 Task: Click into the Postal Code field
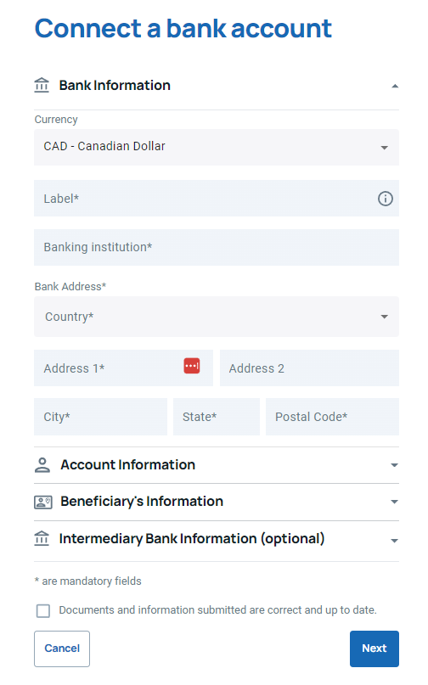[332, 417]
